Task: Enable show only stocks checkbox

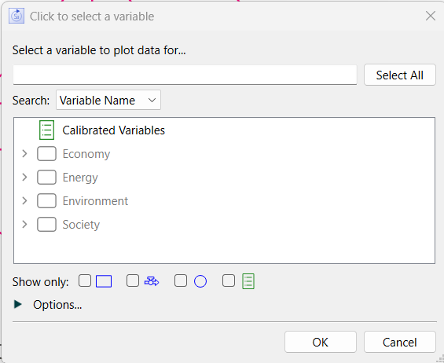Action: pos(85,280)
